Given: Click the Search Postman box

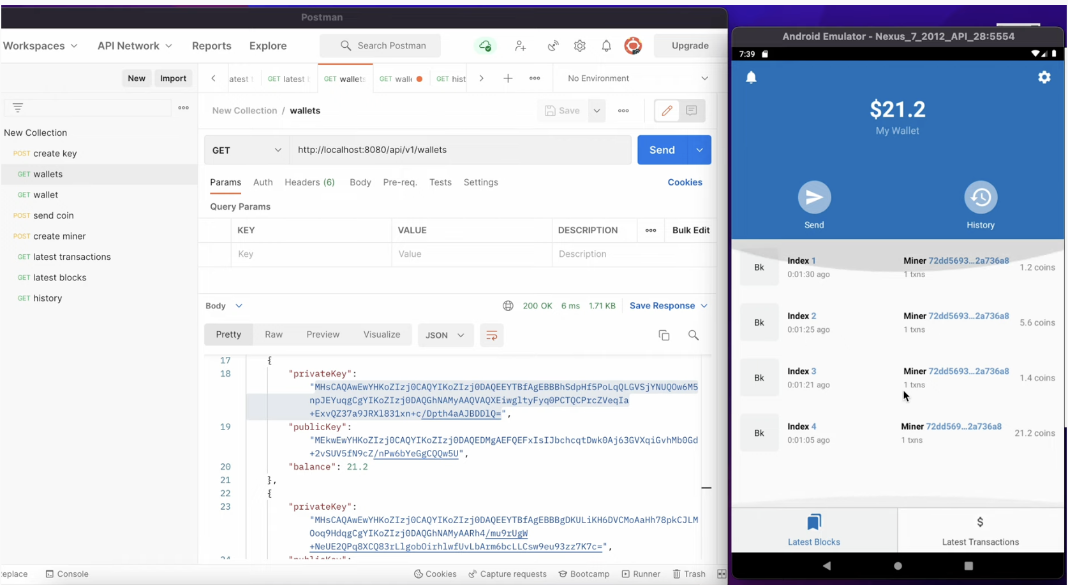Looking at the screenshot, I should coord(381,46).
